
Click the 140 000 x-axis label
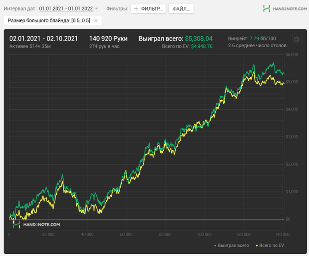point(283,234)
